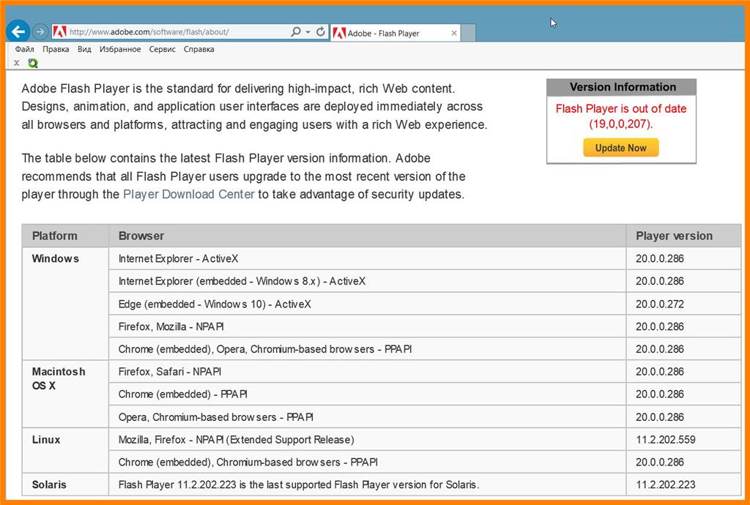Screen dimensions: 750x505
Task: Click the search magnifier in address bar
Action: click(296, 31)
